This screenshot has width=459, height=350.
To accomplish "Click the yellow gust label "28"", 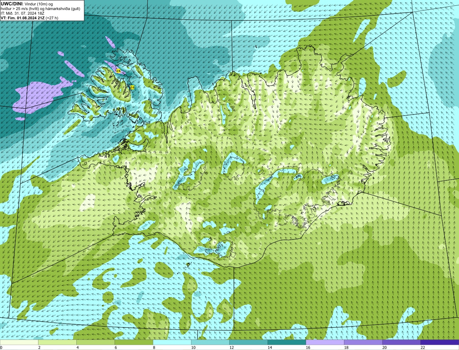I will [x=118, y=71].
